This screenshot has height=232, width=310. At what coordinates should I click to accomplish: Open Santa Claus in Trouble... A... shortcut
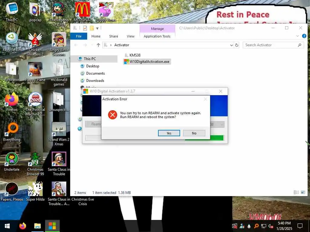tap(59, 194)
